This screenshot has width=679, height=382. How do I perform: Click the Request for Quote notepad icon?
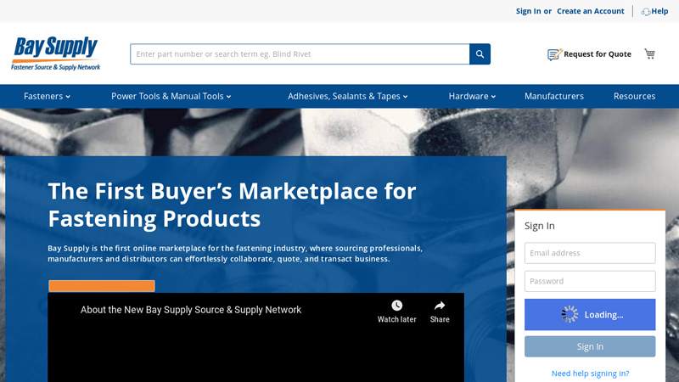tap(554, 54)
